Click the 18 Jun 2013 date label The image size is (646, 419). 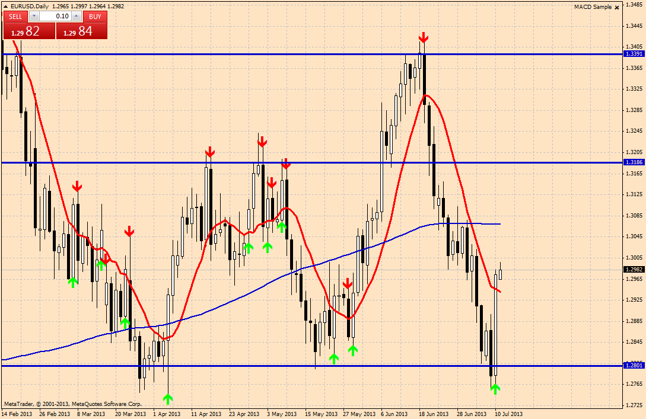tap(434, 414)
